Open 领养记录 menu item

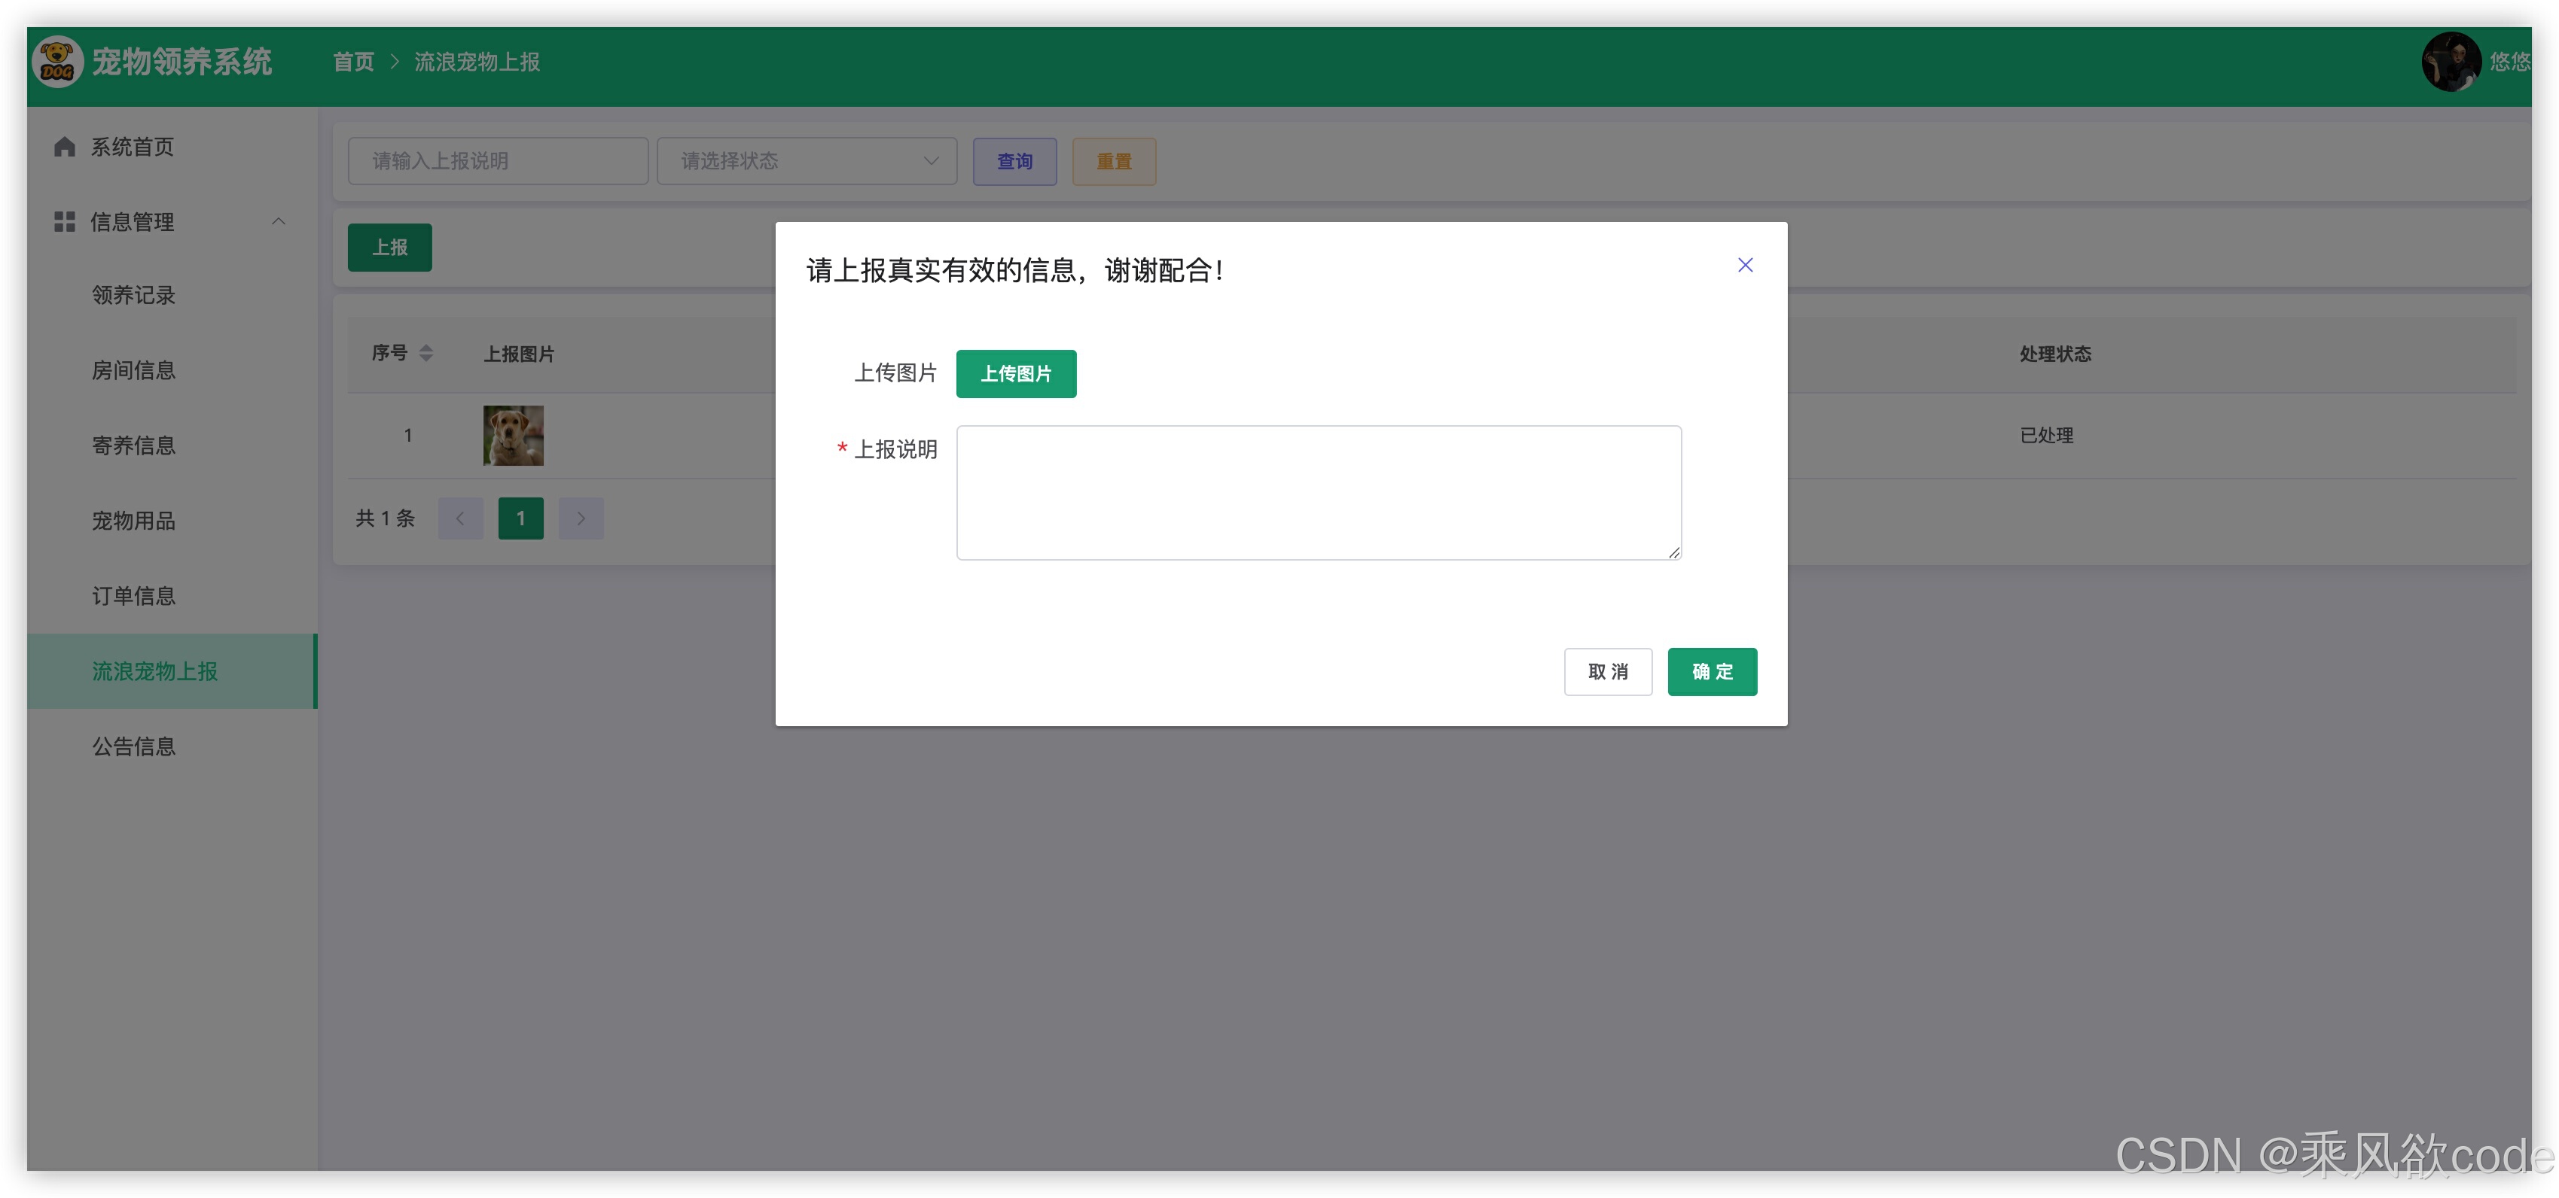click(133, 295)
